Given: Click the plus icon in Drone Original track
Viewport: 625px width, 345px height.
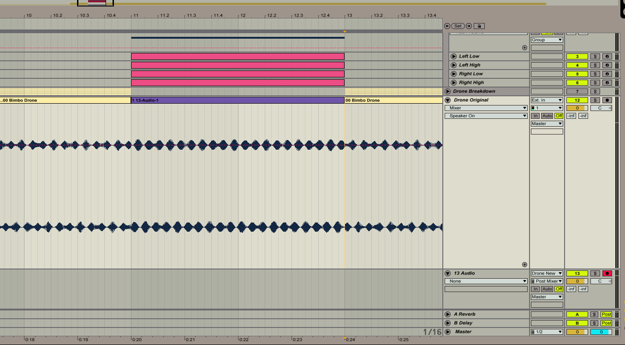Looking at the screenshot, I should tap(524, 265).
